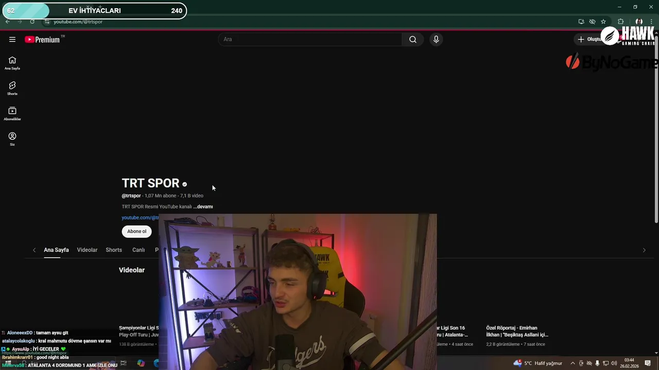The height and width of the screenshot is (370, 659).
Task: Select the Ana Sayfa channel tab
Action: [56, 250]
